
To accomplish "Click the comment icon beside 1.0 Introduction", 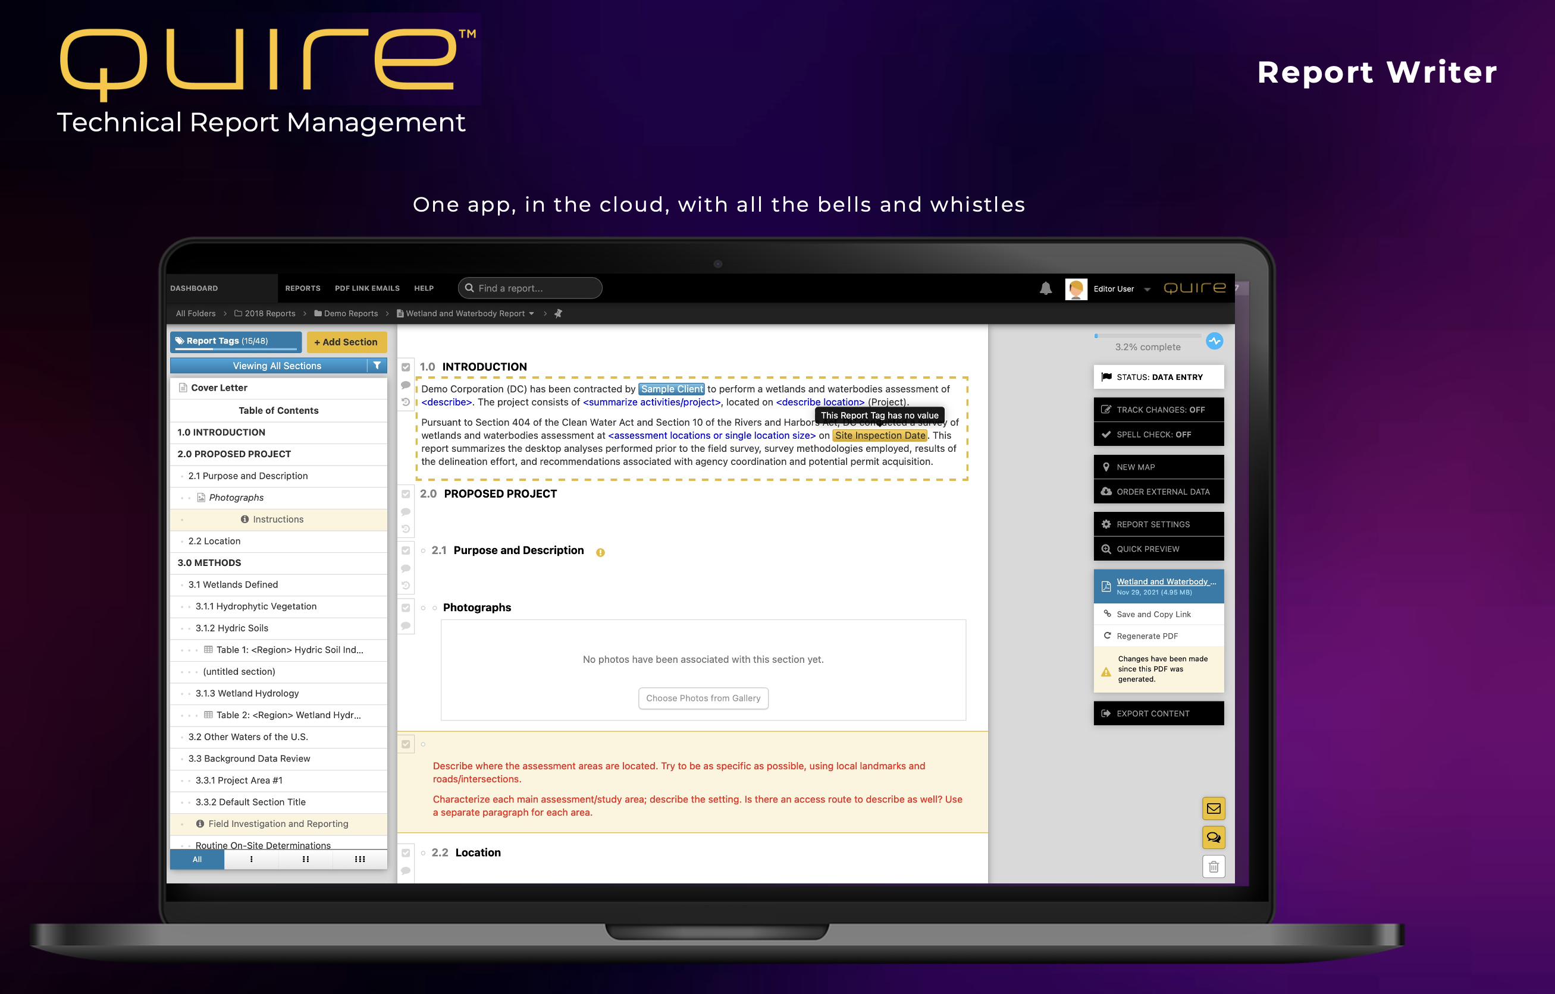I will [406, 385].
